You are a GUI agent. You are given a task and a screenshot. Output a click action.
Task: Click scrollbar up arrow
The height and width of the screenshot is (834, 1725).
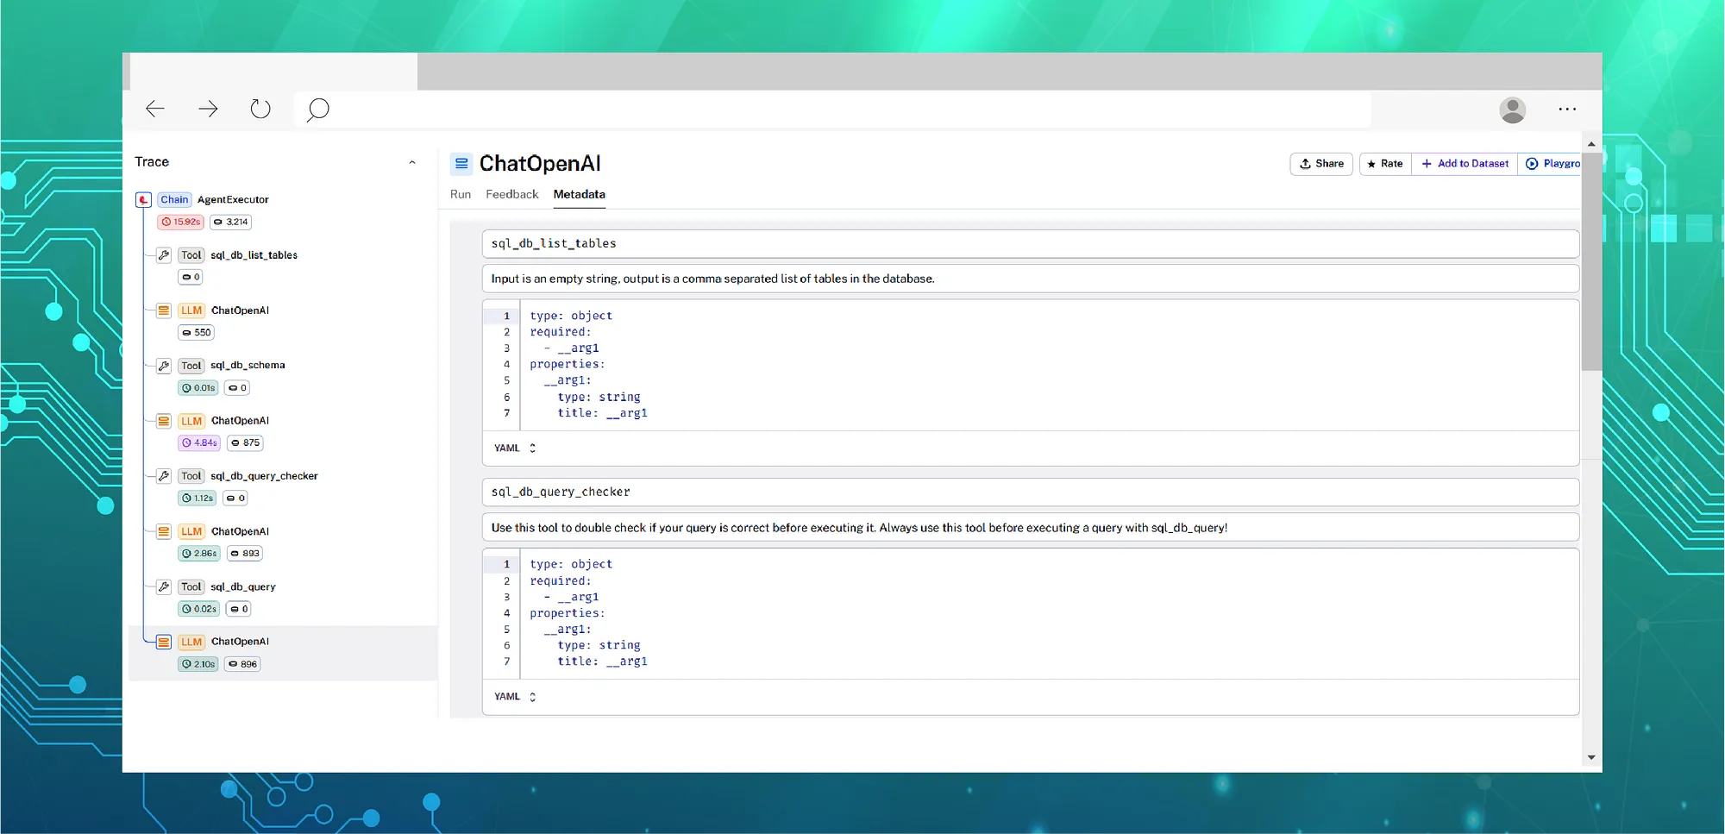tap(1591, 144)
